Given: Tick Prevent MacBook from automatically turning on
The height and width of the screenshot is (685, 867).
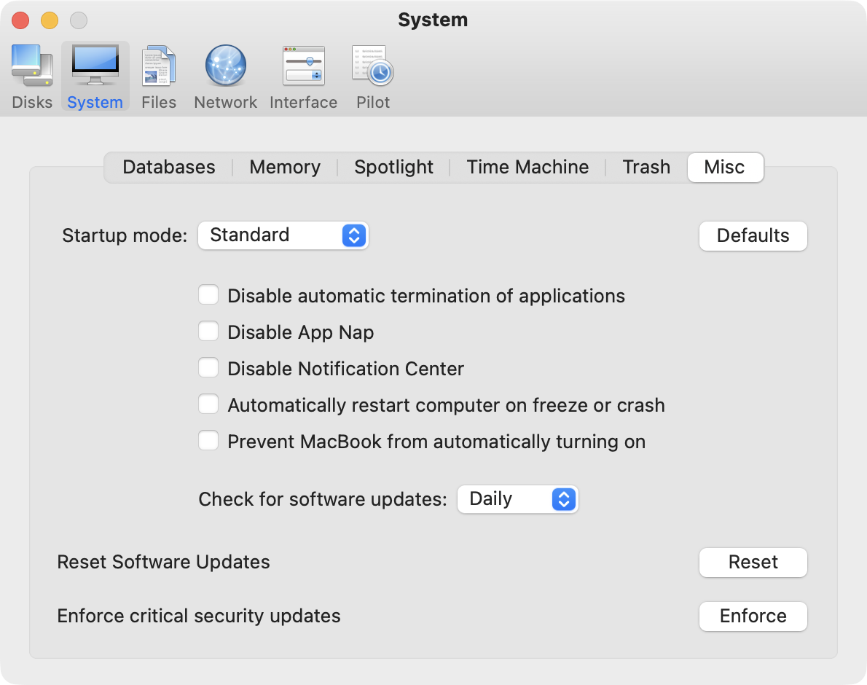Looking at the screenshot, I should point(209,441).
